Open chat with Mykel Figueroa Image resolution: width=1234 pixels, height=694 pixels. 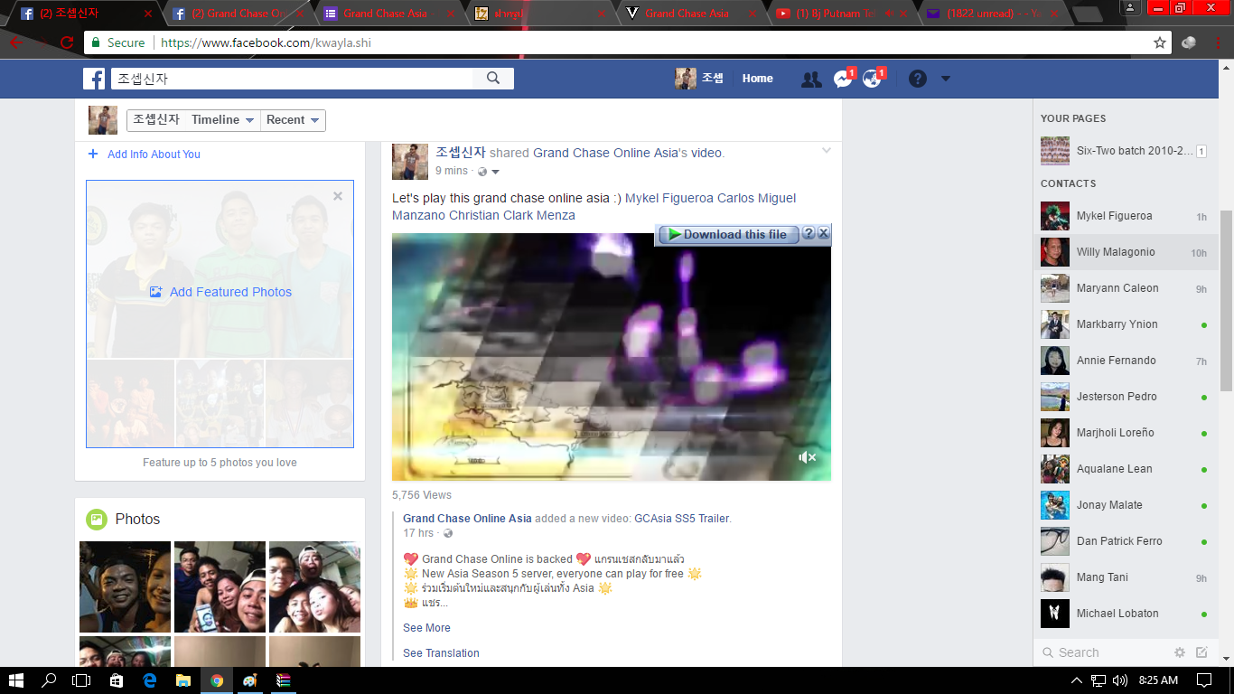pyautogui.click(x=1124, y=216)
